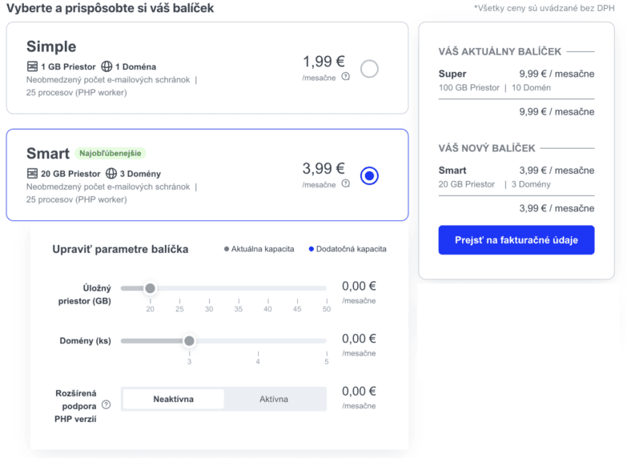The image size is (627, 458).
Task: Click the Najobľúbenejšie badge
Action: click(110, 153)
